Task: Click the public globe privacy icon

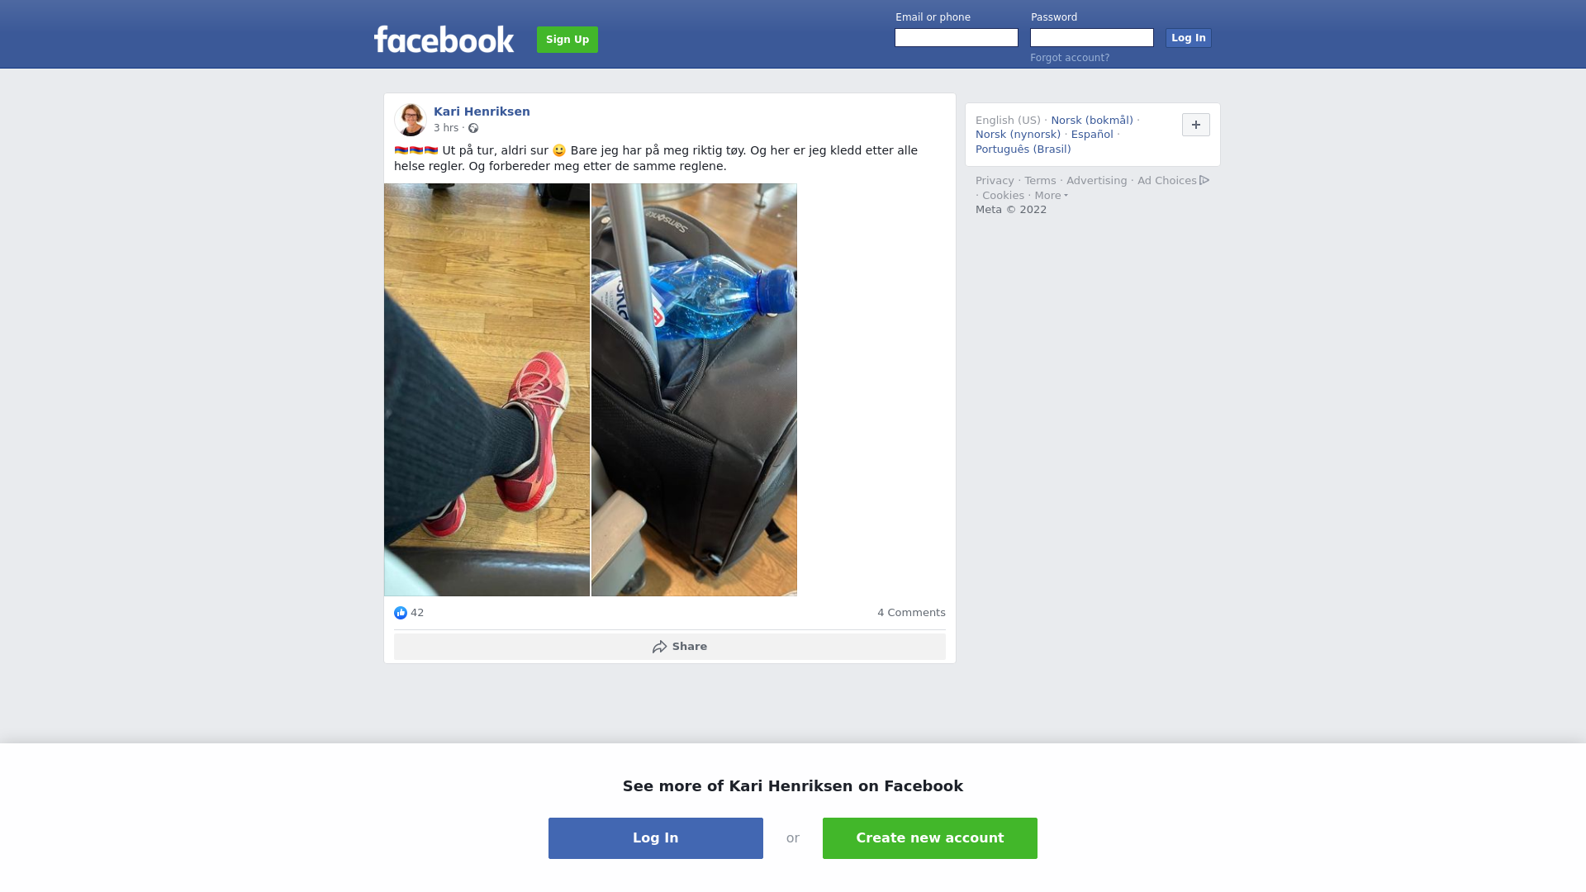Action: tap(473, 128)
